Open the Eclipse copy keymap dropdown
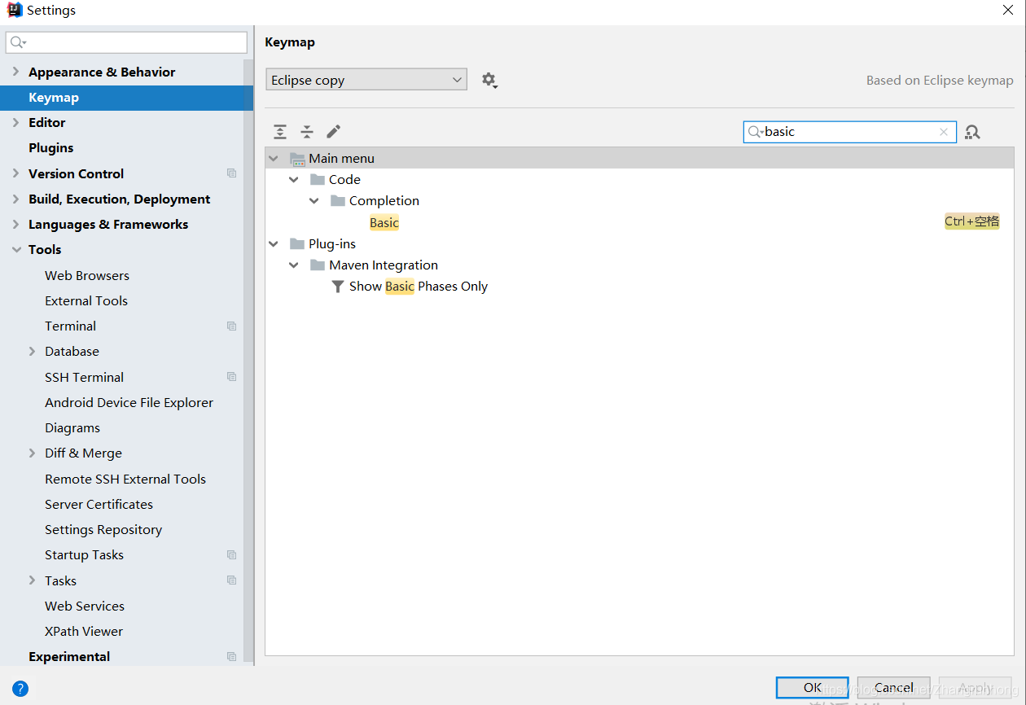Image resolution: width=1026 pixels, height=705 pixels. click(x=366, y=80)
